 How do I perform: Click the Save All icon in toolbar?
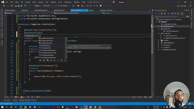click(22, 6)
